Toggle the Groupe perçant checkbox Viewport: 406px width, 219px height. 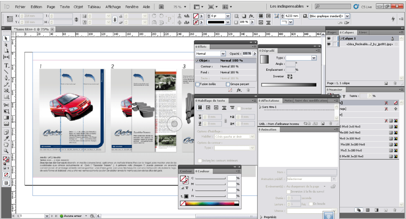coord(228,84)
